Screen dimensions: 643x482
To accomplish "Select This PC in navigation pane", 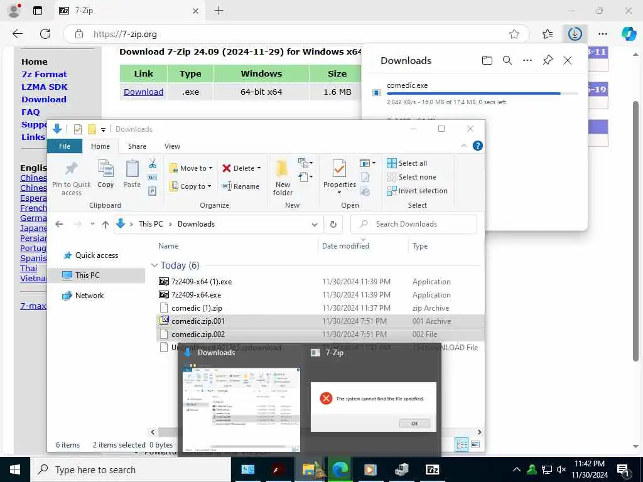I will click(x=96, y=276).
